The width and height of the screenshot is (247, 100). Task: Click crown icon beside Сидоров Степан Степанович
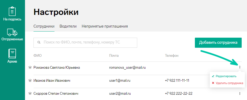(x=30, y=94)
